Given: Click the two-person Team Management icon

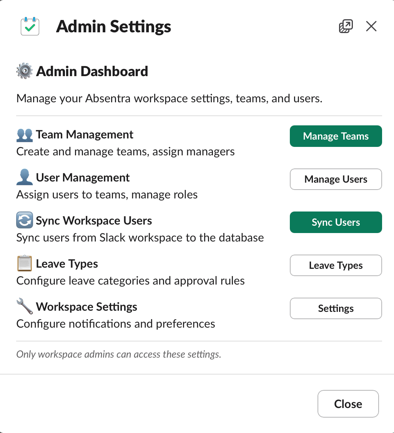Looking at the screenshot, I should [x=24, y=135].
